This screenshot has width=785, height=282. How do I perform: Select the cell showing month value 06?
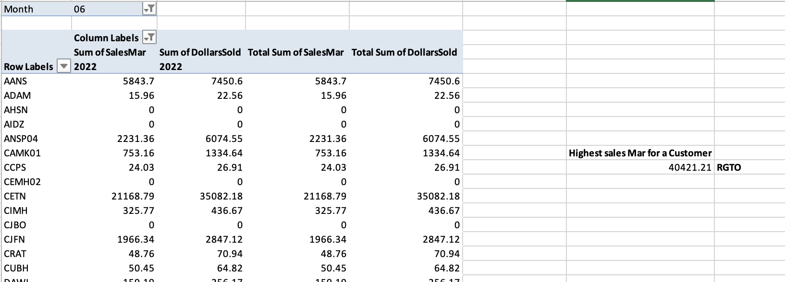(80, 9)
